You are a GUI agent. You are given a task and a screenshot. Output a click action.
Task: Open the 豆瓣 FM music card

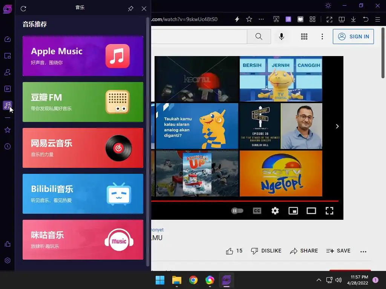coord(83,102)
